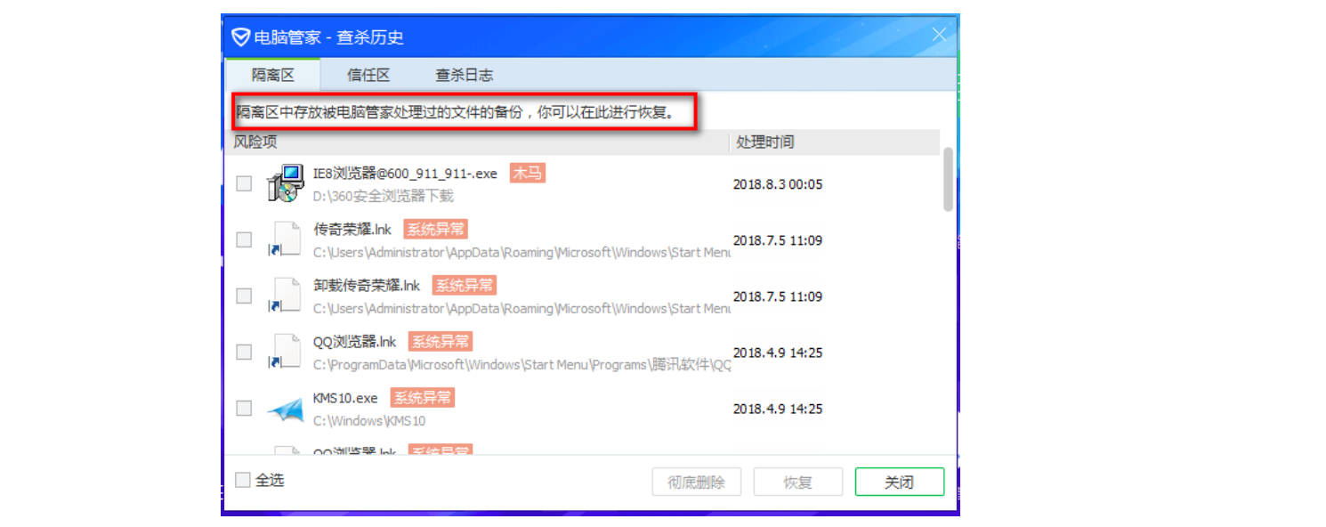Click the 风险项 column header

[255, 142]
